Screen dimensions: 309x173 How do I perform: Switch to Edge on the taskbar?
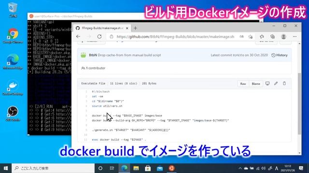click(124, 168)
